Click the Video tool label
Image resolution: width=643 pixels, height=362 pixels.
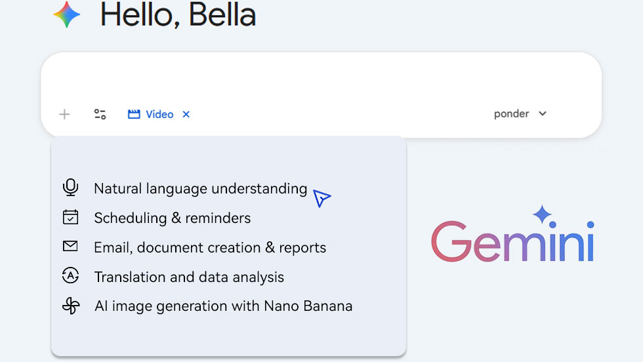(159, 115)
